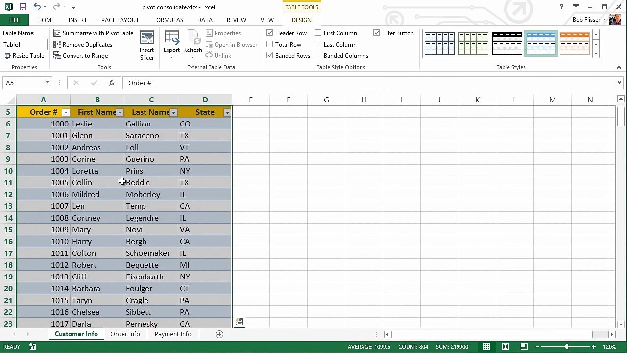Click the 120% zoom level

[610, 347]
